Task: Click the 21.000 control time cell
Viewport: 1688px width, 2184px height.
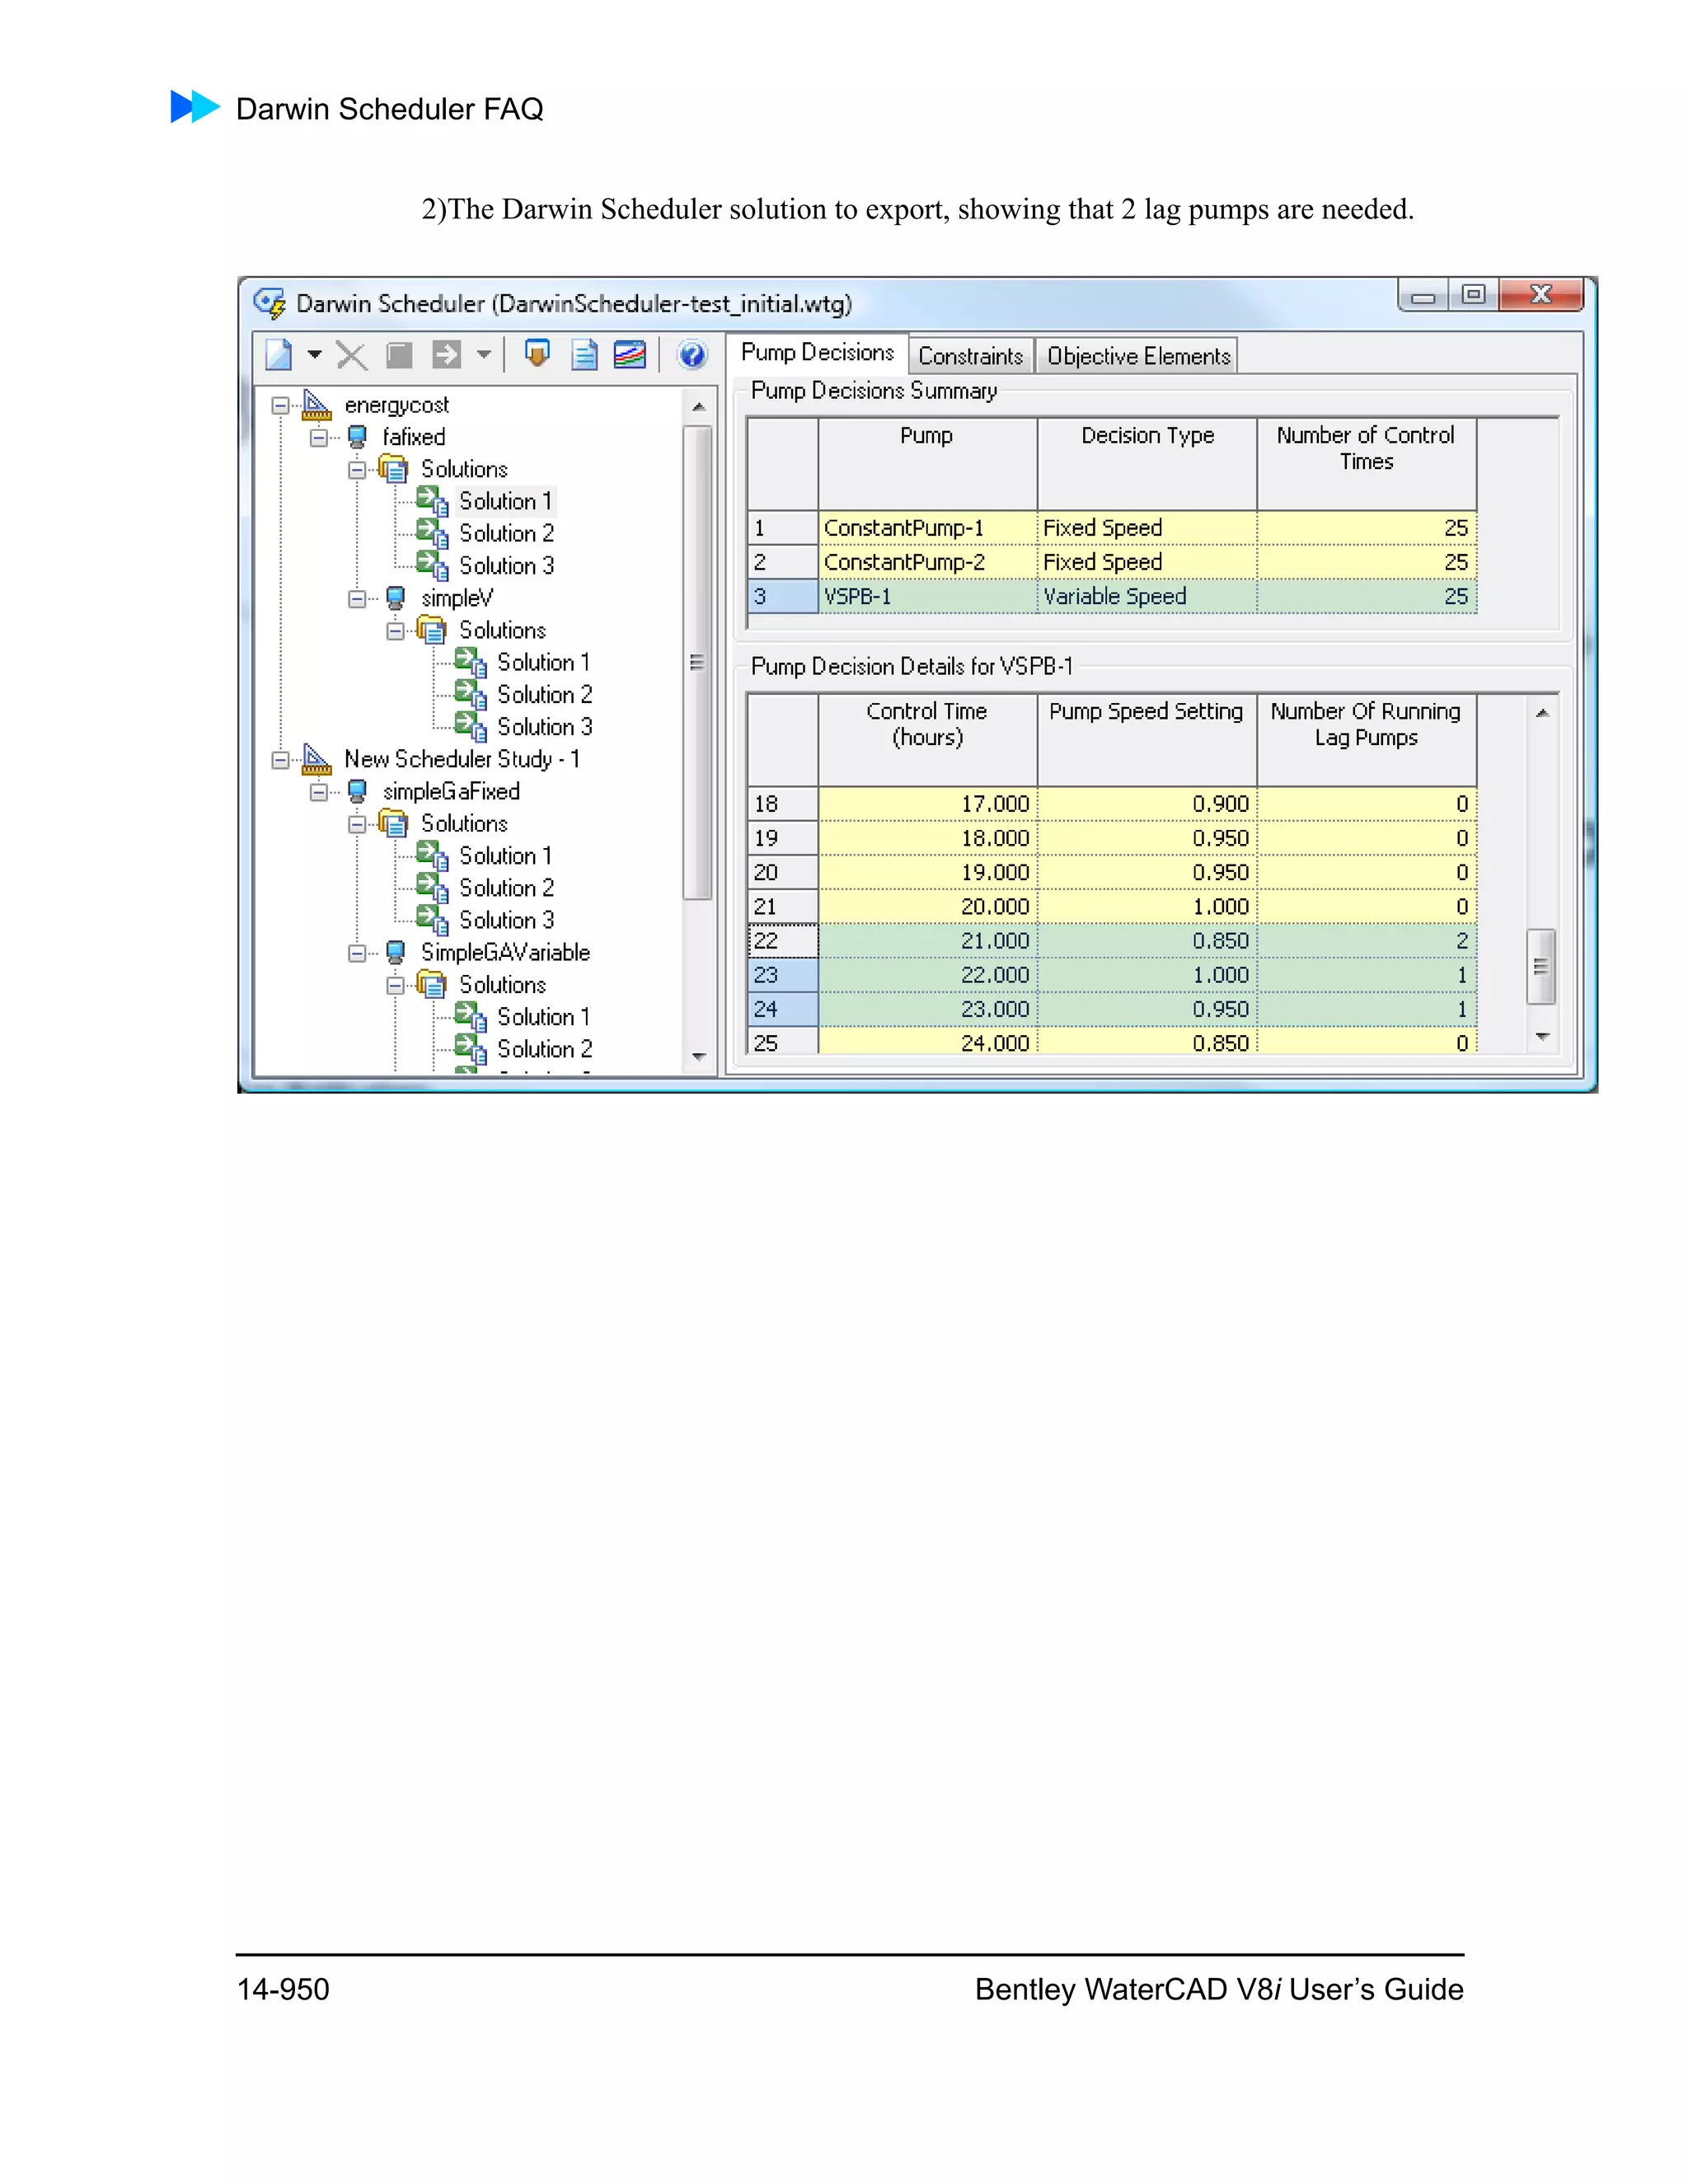Action: point(927,941)
